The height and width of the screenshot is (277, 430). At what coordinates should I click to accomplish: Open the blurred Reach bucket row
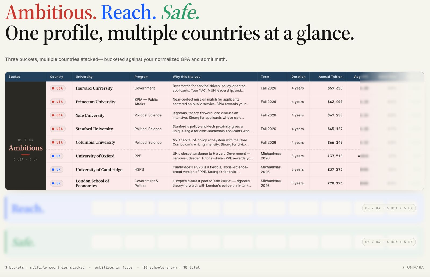point(214,208)
